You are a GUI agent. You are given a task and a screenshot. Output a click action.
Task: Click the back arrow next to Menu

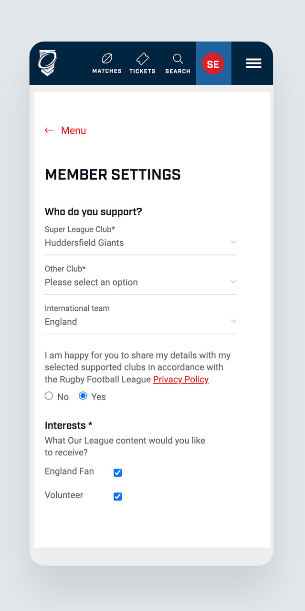tap(49, 130)
